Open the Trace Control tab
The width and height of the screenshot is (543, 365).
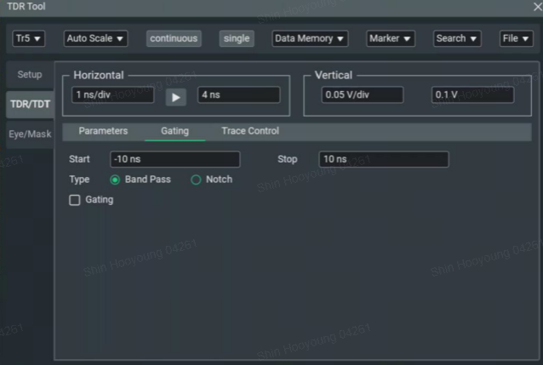pos(250,131)
